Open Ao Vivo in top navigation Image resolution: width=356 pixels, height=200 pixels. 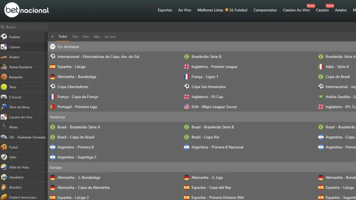point(185,10)
